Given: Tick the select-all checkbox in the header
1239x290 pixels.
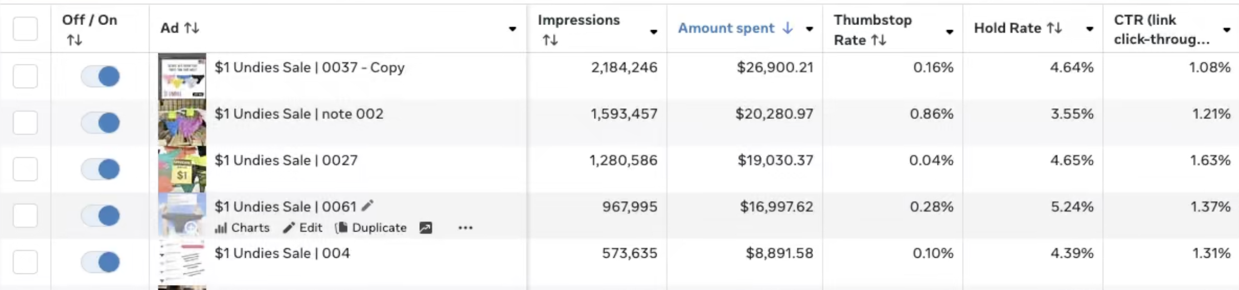Looking at the screenshot, I should [x=26, y=28].
